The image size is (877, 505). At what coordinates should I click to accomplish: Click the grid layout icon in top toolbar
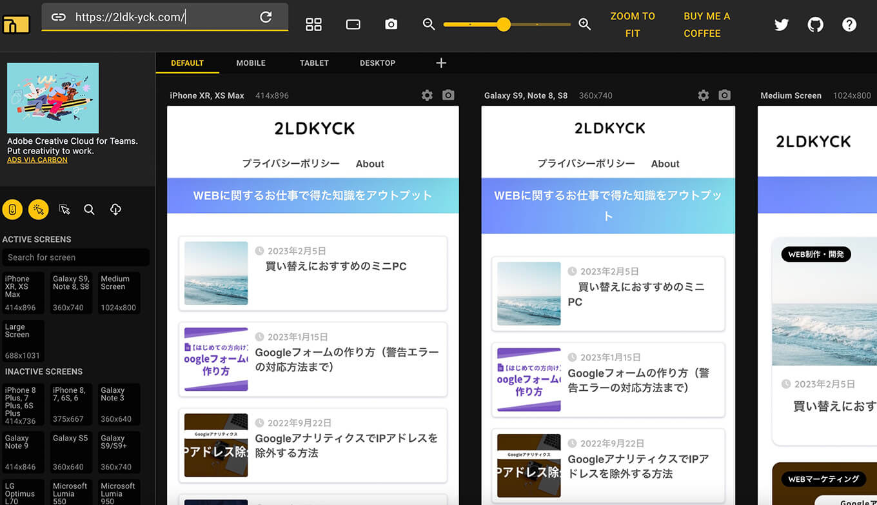313,25
